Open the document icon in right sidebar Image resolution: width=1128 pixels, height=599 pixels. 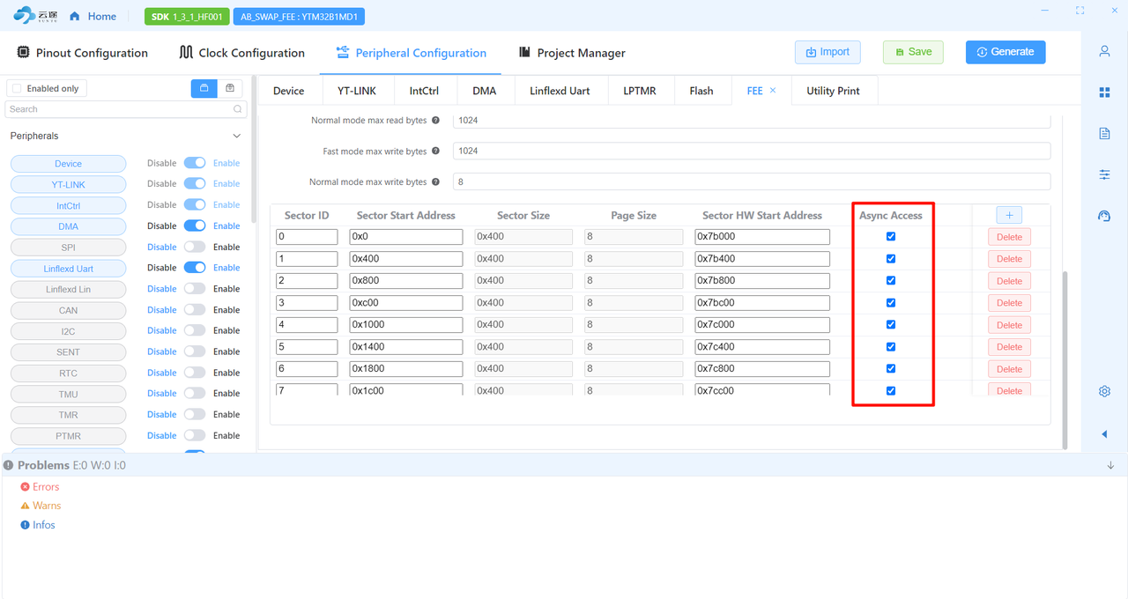1104,134
